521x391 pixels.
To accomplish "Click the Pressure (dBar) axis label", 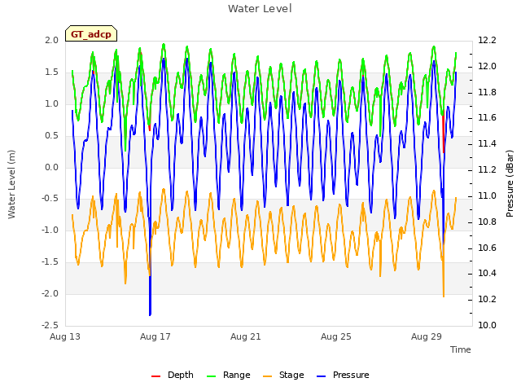I will point(510,183).
